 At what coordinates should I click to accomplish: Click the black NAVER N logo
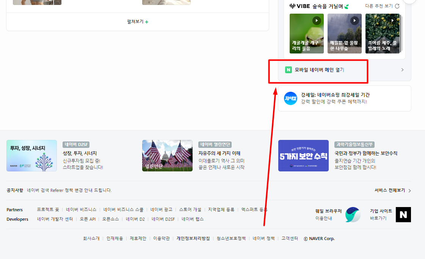[403, 215]
